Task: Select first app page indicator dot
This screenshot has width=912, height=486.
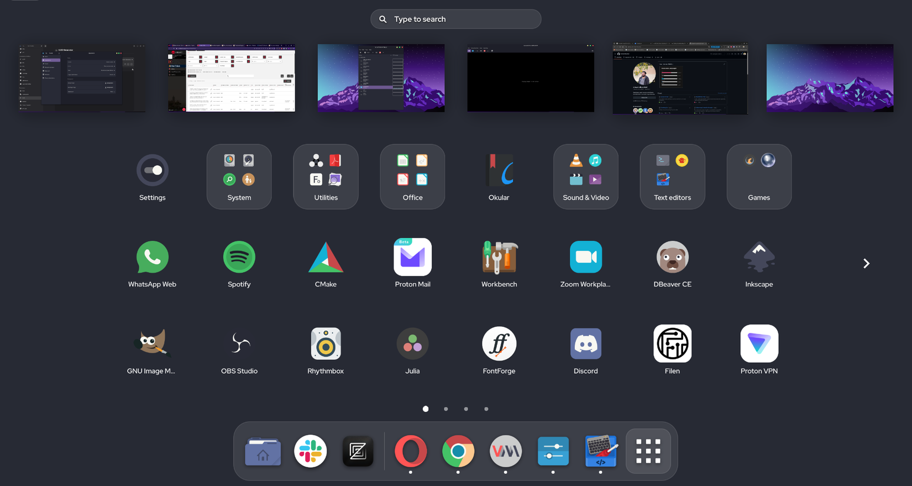Action: (426, 409)
